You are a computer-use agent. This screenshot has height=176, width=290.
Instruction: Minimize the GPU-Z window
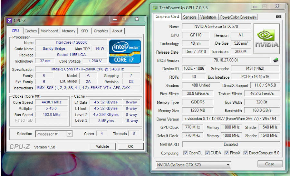(255, 6)
